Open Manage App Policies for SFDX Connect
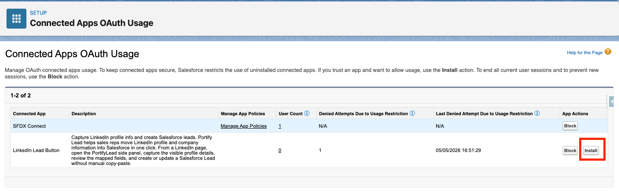The height and width of the screenshot is (191, 619). click(x=243, y=126)
